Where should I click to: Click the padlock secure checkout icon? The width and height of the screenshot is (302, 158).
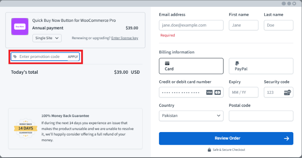click(209, 150)
